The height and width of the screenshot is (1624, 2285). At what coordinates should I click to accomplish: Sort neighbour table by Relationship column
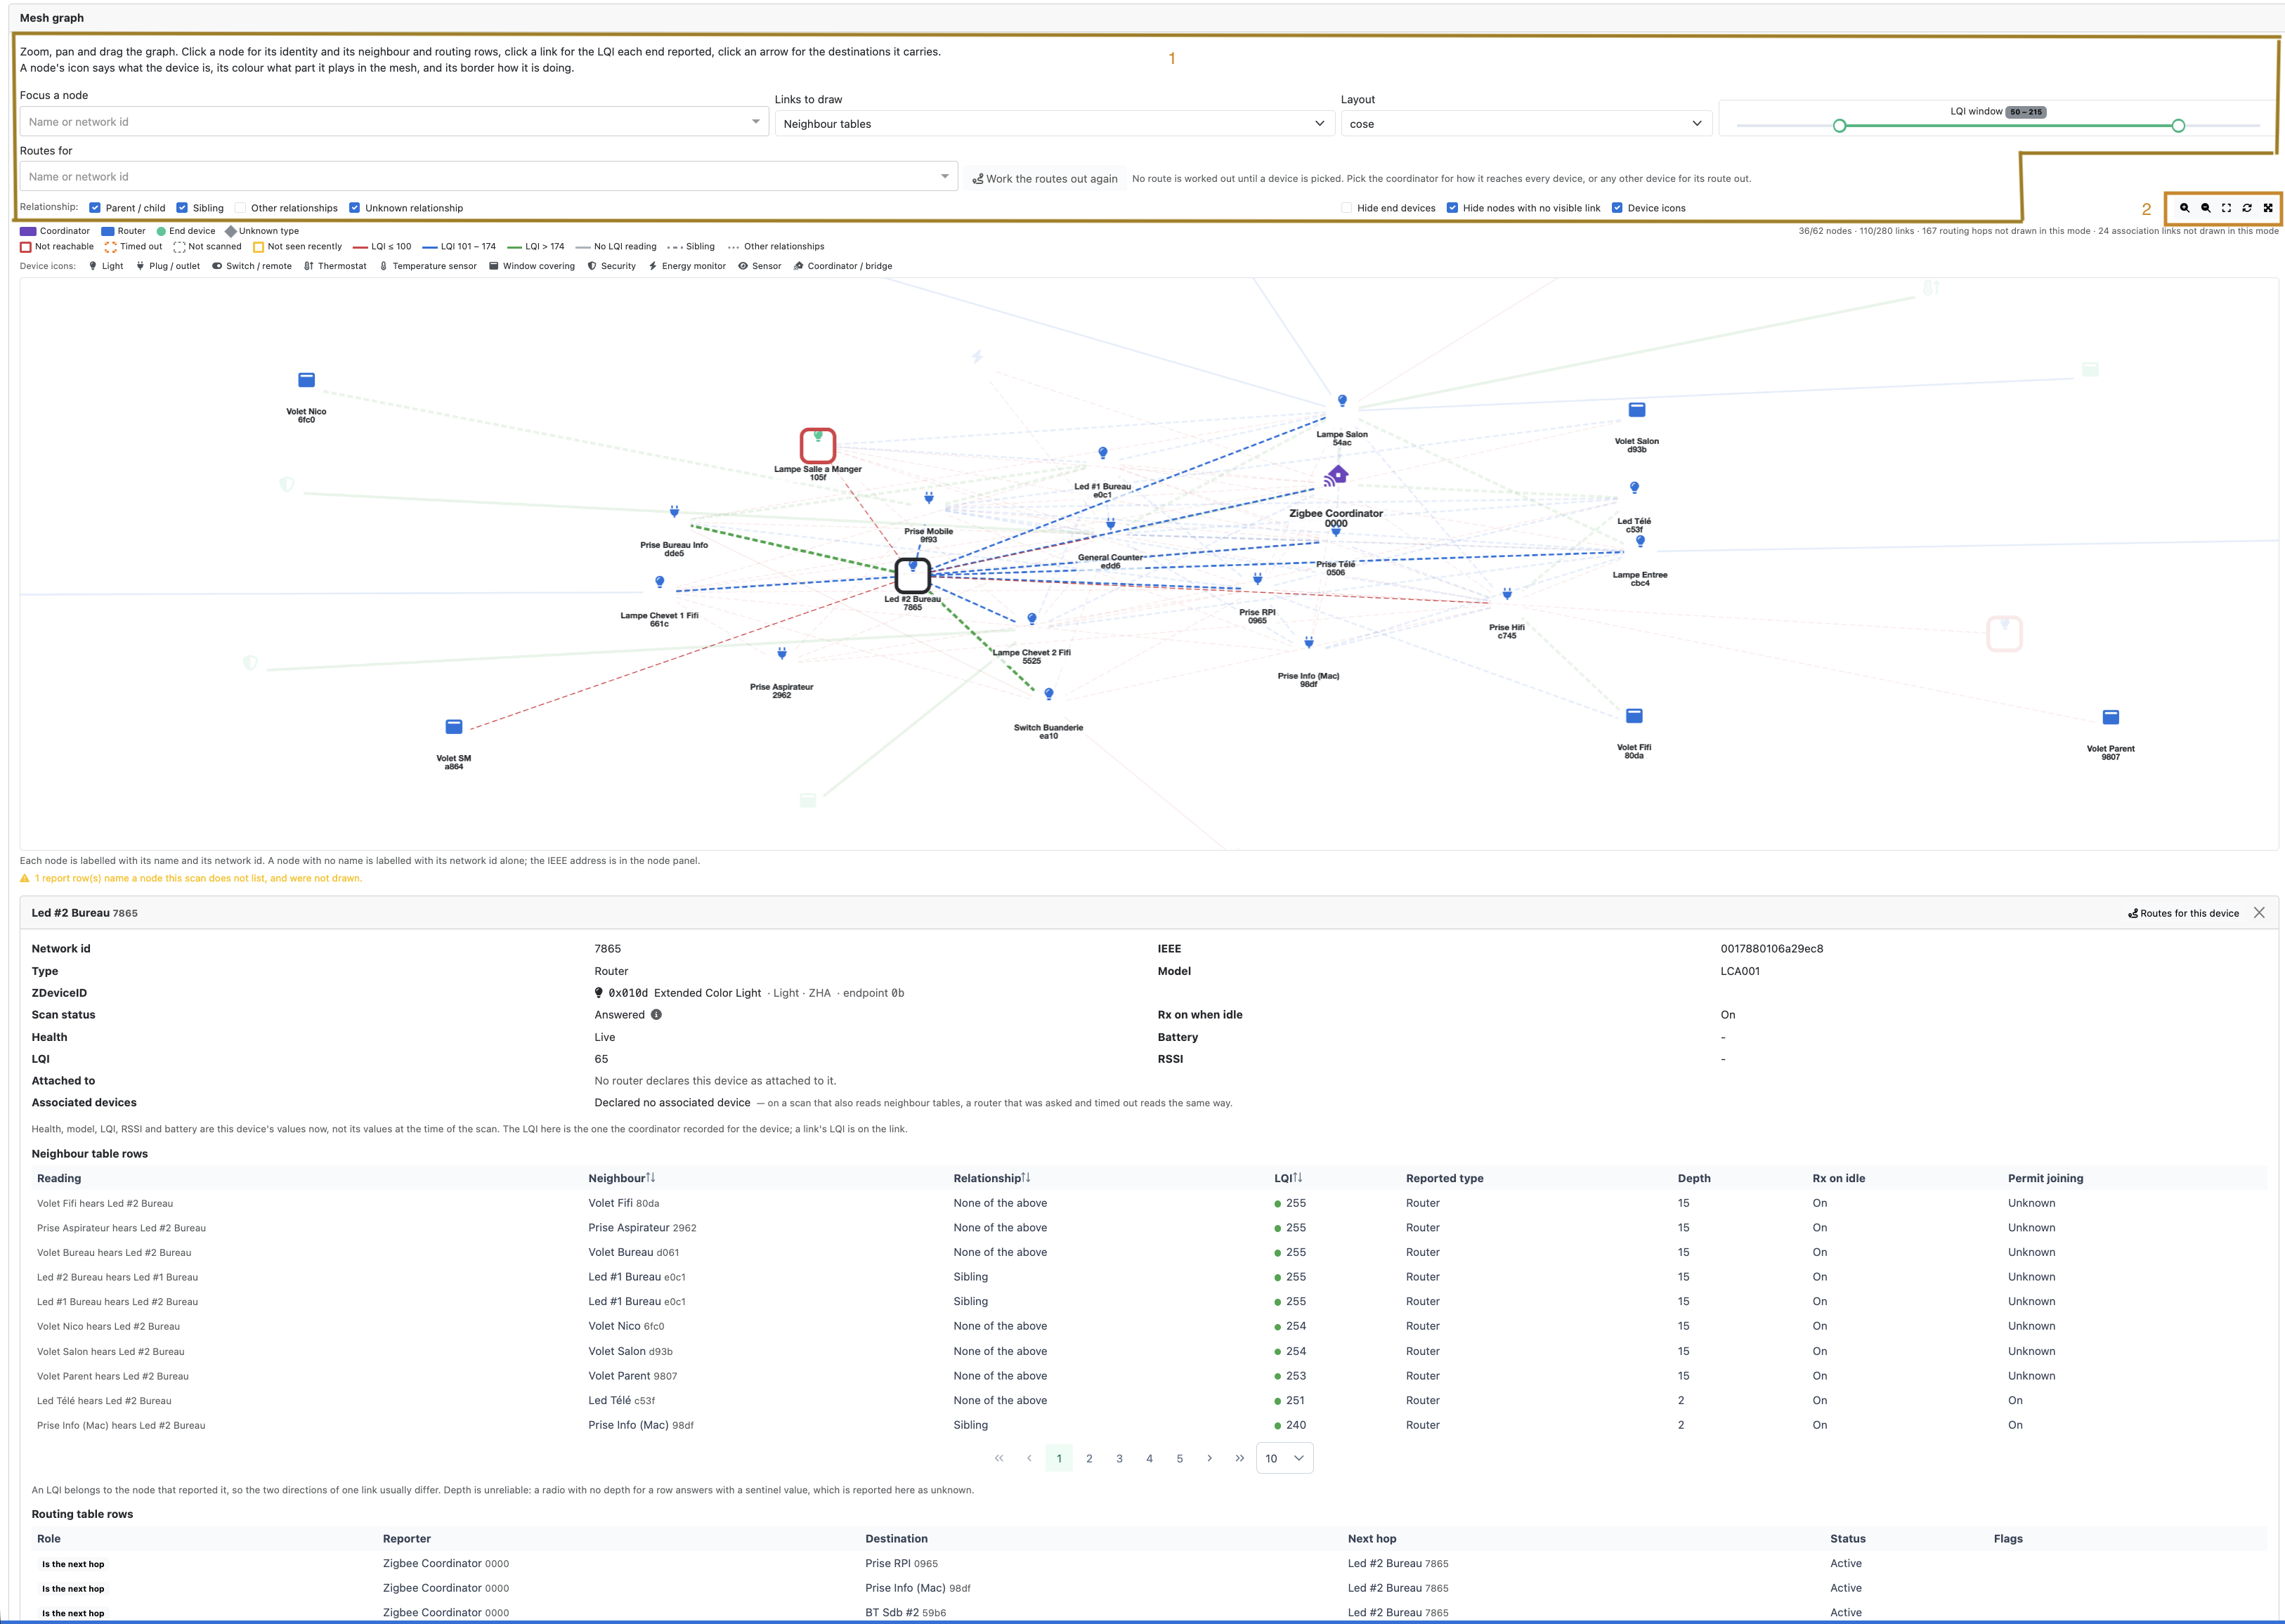991,1178
